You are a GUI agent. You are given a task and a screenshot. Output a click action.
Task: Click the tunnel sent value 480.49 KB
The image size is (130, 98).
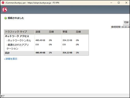pyautogui.click(x=40, y=40)
